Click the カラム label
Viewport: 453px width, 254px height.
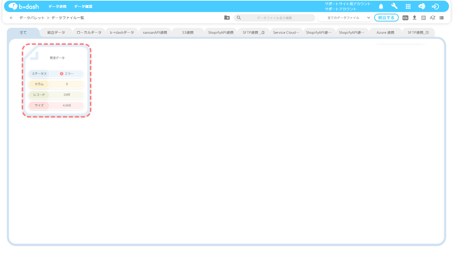(39, 84)
